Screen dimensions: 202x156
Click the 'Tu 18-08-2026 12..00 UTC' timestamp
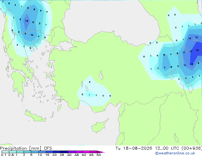(148, 148)
